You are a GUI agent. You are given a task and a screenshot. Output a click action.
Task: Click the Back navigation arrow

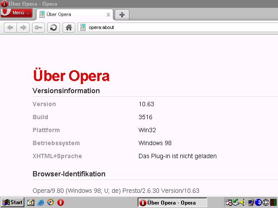tap(10, 28)
